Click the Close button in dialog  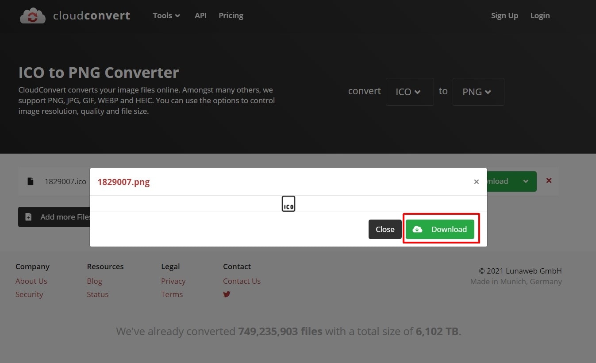click(x=385, y=229)
